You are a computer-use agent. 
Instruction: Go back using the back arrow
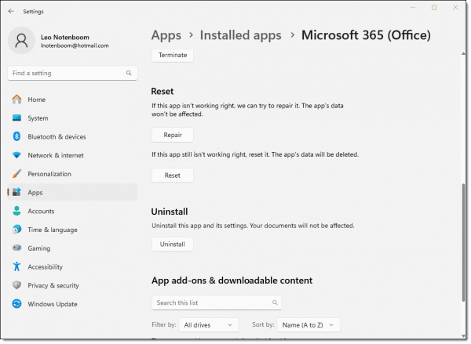11,12
